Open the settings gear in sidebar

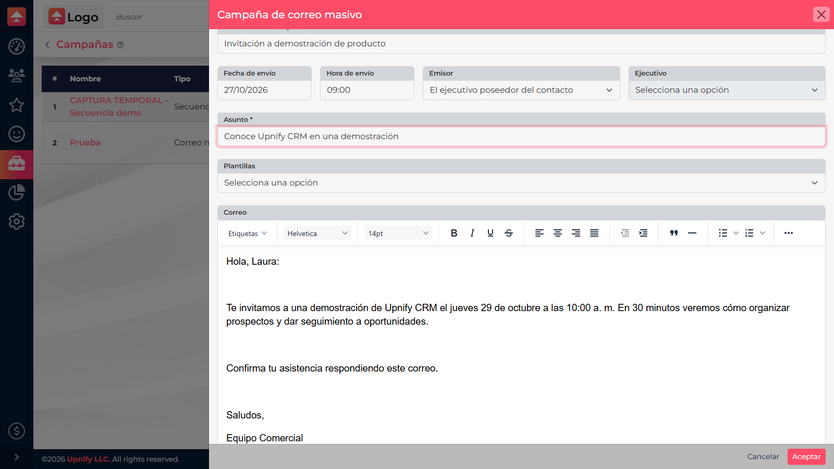[17, 221]
